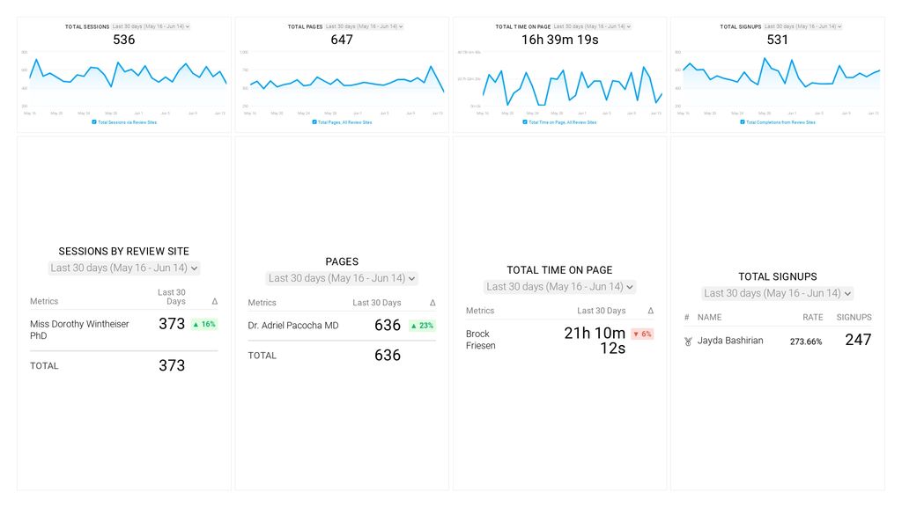The image size is (902, 507).
Task: Disable Total Time on Page legend checkbox
Action: click(525, 122)
